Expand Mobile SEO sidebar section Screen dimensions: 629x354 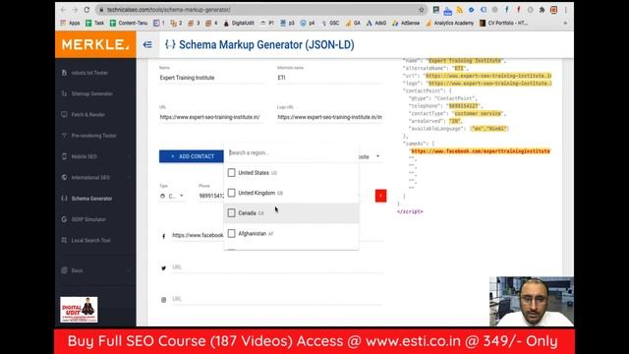(95, 156)
